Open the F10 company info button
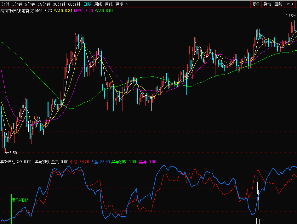The width and height of the screenshot is (297, 224). 290,4
